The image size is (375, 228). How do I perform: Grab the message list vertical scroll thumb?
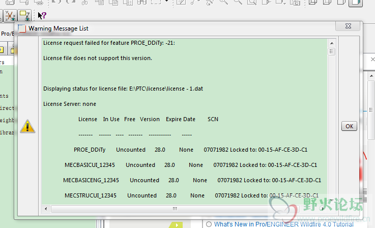(x=331, y=51)
